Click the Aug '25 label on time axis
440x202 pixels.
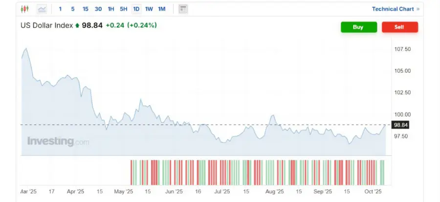pyautogui.click(x=274, y=191)
